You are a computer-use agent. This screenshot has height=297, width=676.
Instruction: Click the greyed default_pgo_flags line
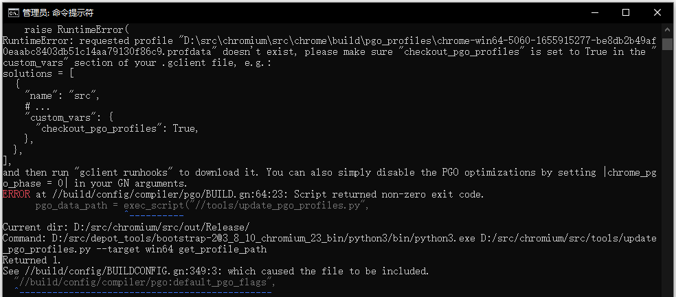[144, 283]
